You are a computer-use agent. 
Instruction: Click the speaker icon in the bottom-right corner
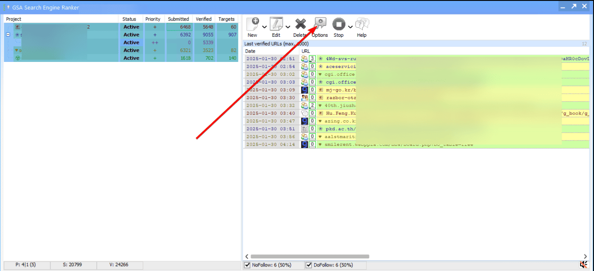(x=584, y=265)
